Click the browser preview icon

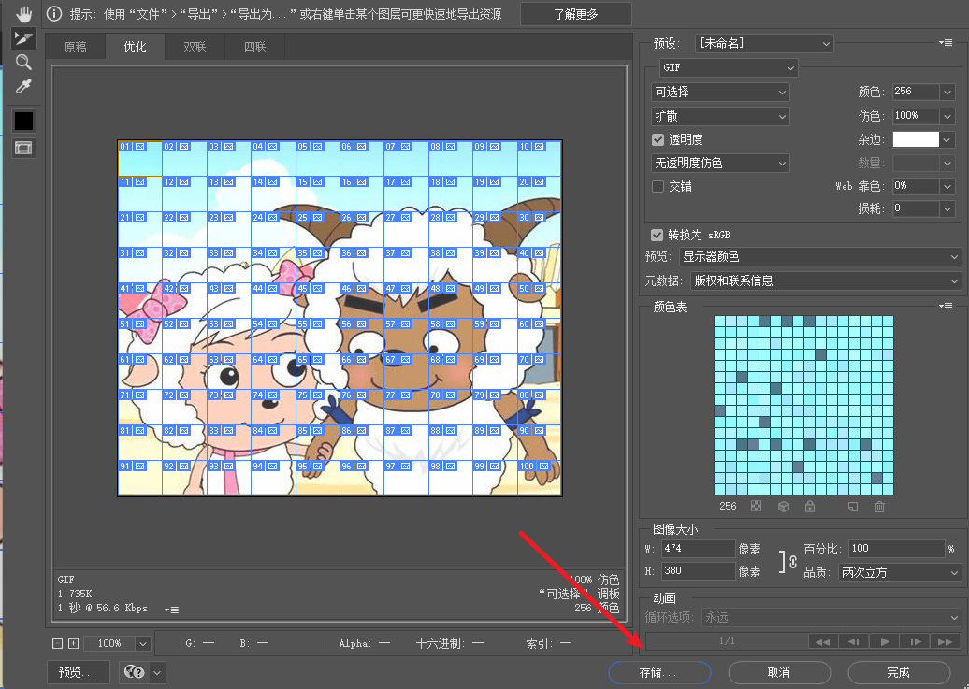(134, 672)
